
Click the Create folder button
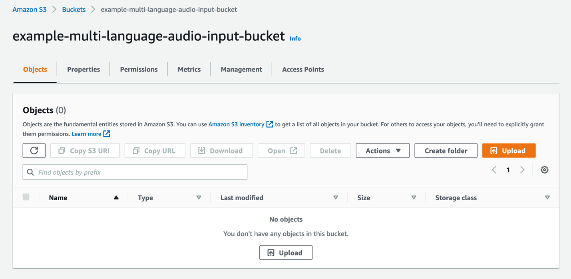446,151
